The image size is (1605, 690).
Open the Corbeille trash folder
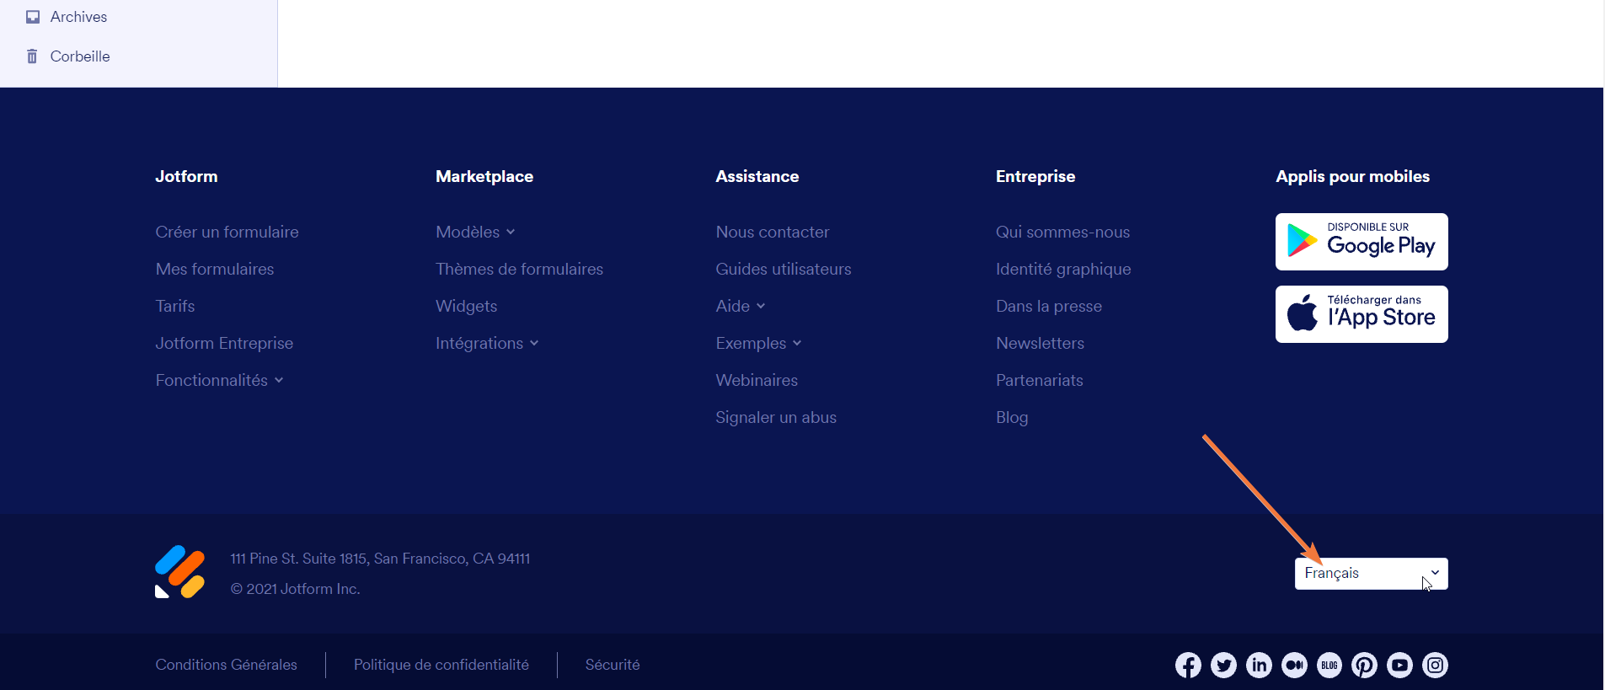(79, 56)
